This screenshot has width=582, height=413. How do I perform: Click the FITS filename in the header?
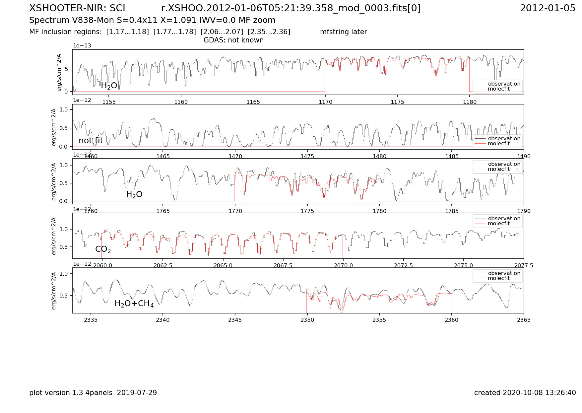(291, 8)
